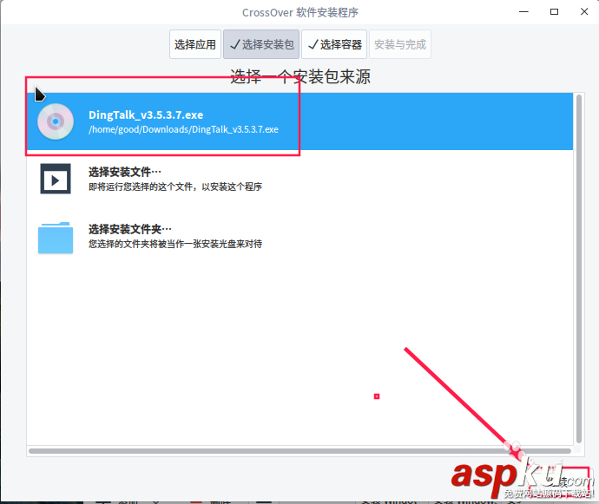Maximize the CrossOver installer window
The height and width of the screenshot is (504, 599).
pyautogui.click(x=554, y=12)
